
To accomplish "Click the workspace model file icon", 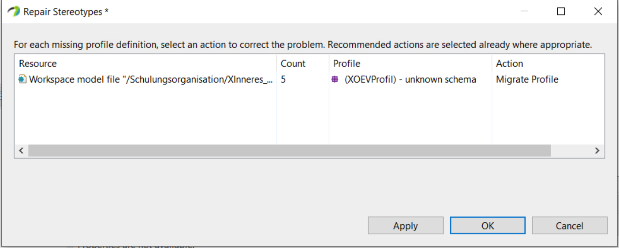I will 22,80.
